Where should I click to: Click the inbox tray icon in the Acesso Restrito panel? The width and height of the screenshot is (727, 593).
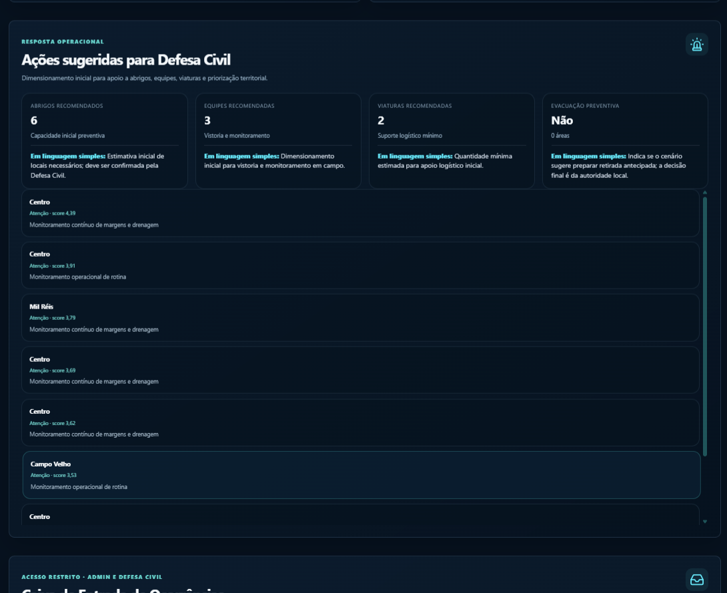(696, 580)
